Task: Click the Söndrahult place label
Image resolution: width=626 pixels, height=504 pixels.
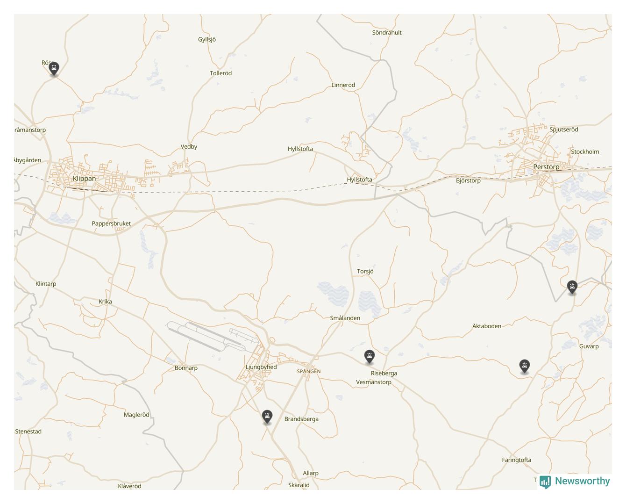Action: [387, 33]
